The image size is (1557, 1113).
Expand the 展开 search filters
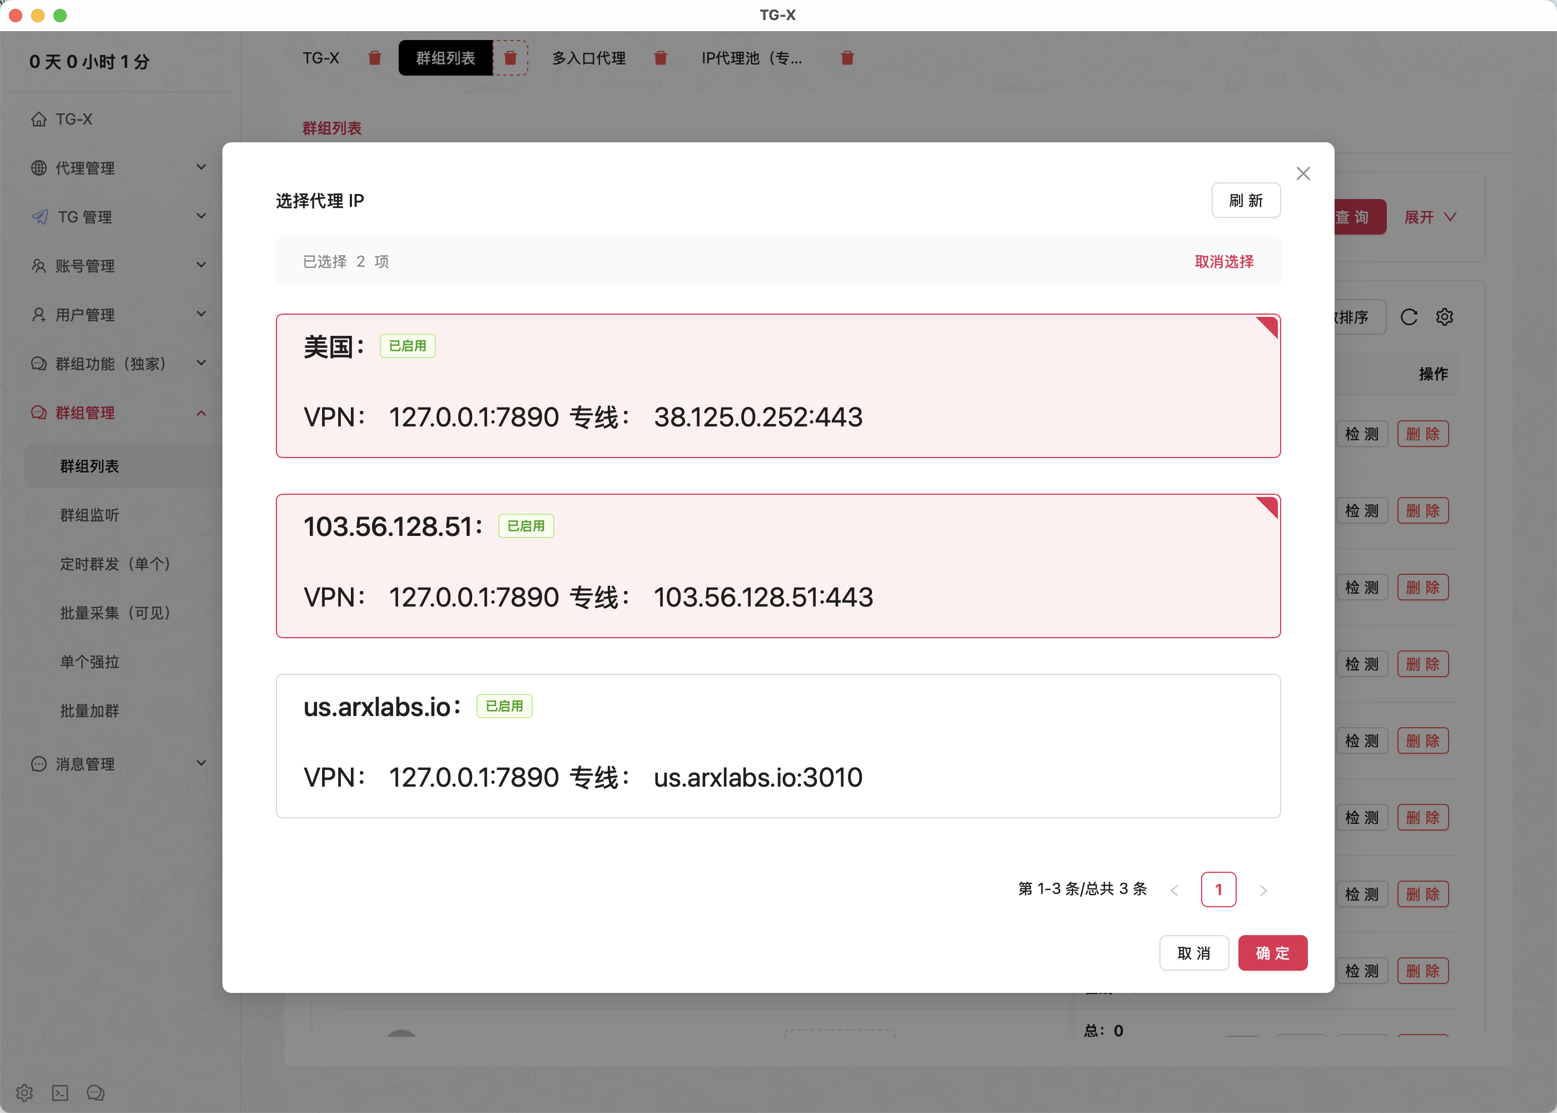point(1430,217)
